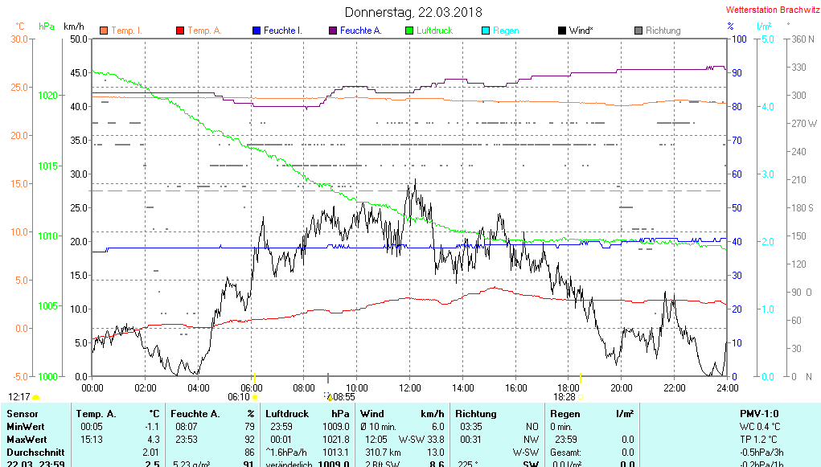Click the blue Feuchte I. legend square
Image resolution: width=821 pixels, height=467 pixels.
click(256, 31)
